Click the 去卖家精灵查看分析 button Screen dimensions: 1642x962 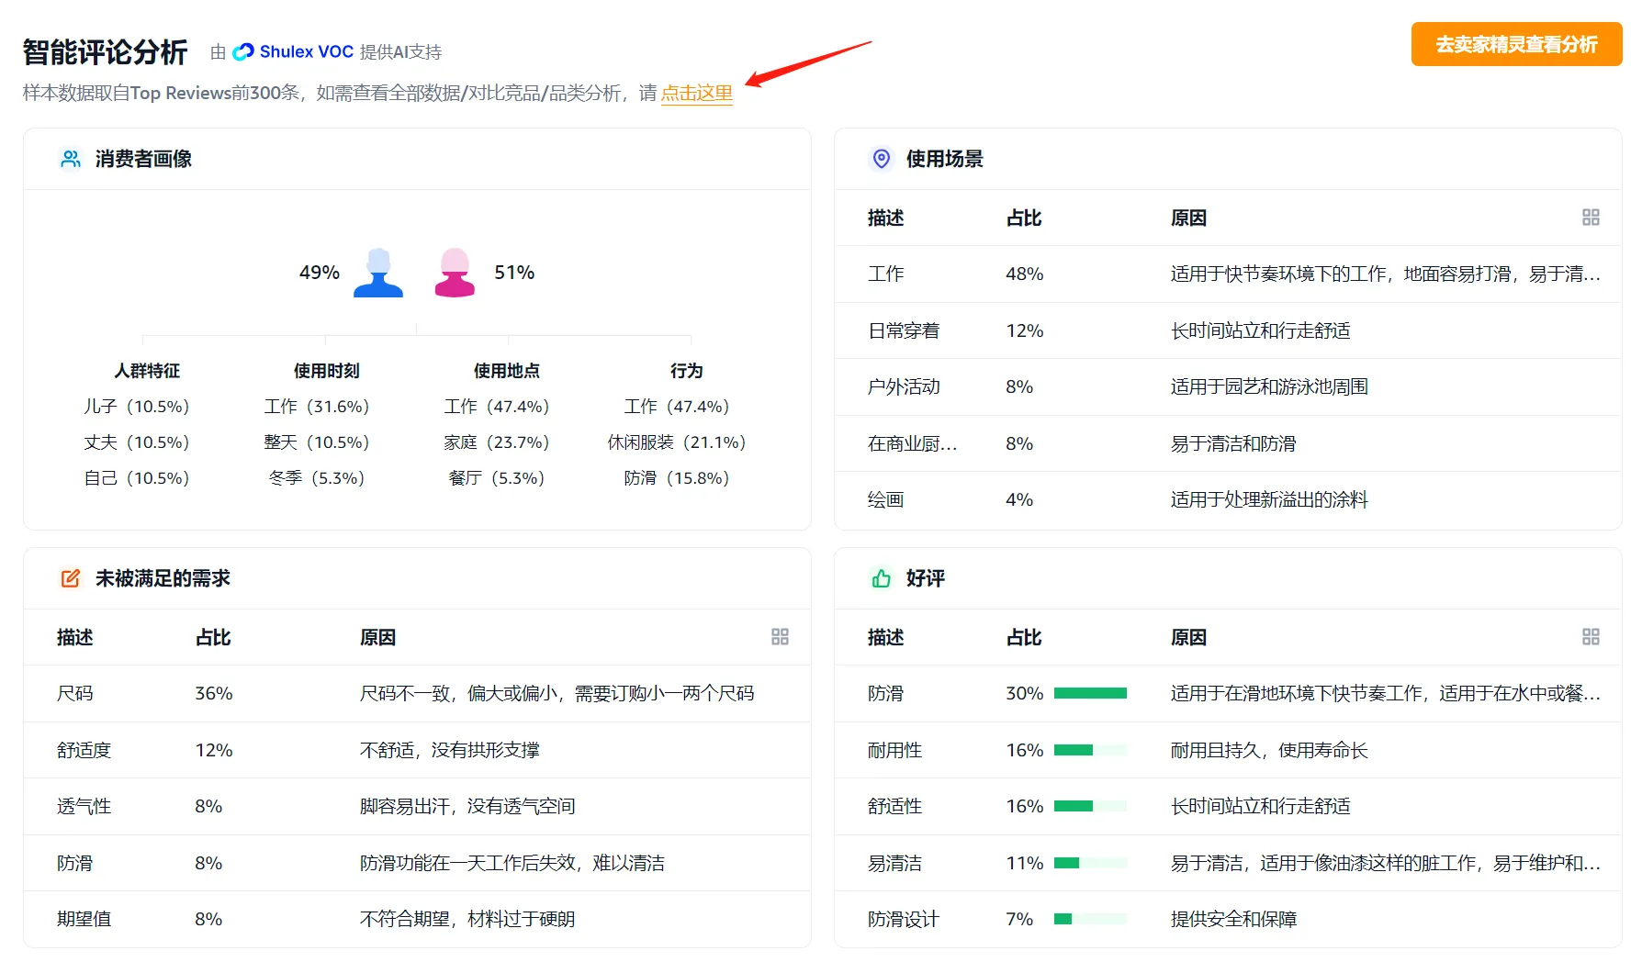click(x=1515, y=43)
